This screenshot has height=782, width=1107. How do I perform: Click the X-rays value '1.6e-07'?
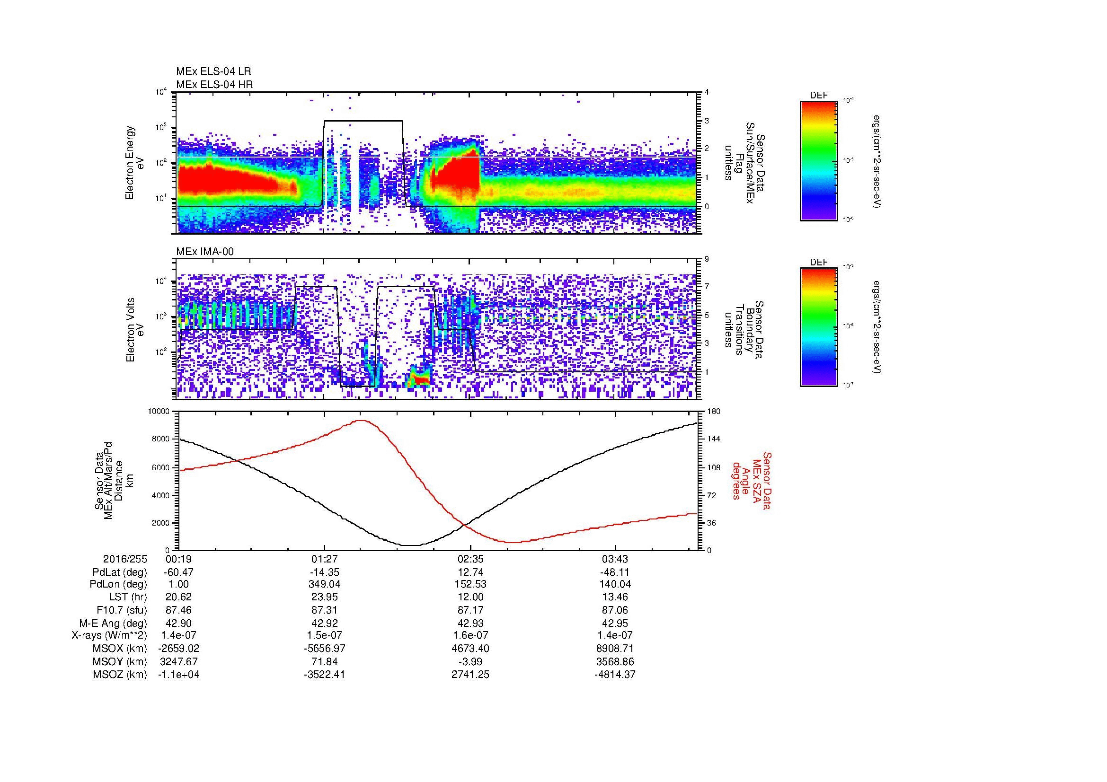tap(470, 635)
